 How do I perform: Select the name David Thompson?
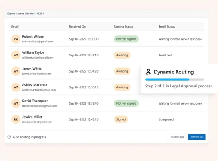pos(35,101)
